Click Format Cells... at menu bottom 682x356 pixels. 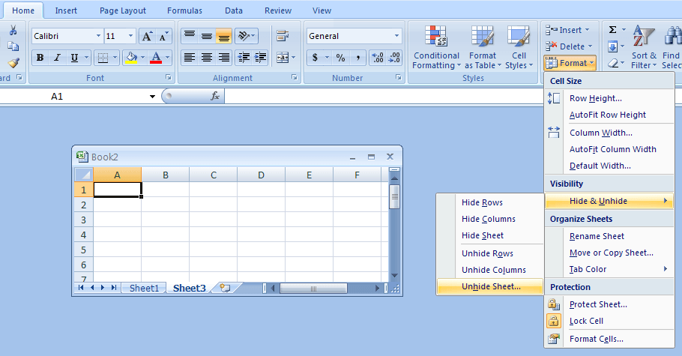pyautogui.click(x=596, y=339)
